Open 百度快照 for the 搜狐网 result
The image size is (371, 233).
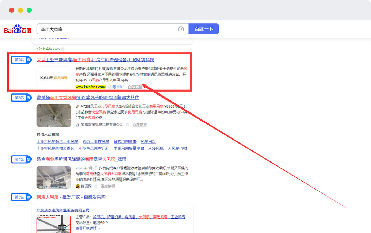[x=108, y=186]
